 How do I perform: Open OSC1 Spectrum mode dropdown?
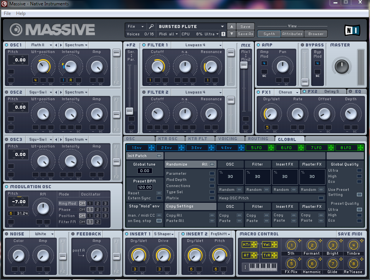tap(76, 45)
